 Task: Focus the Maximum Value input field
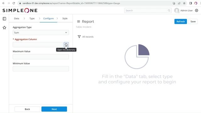pos(41,56)
